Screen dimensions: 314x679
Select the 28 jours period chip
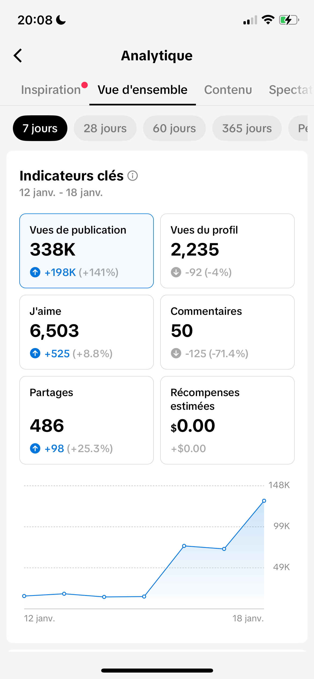tap(105, 128)
